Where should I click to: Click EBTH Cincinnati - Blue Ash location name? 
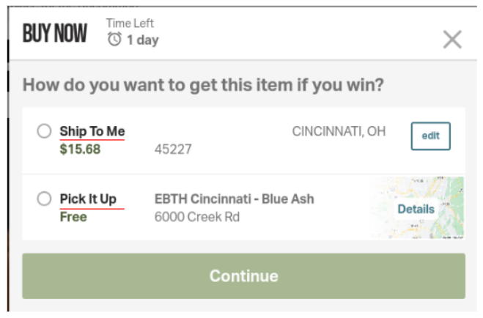(234, 199)
